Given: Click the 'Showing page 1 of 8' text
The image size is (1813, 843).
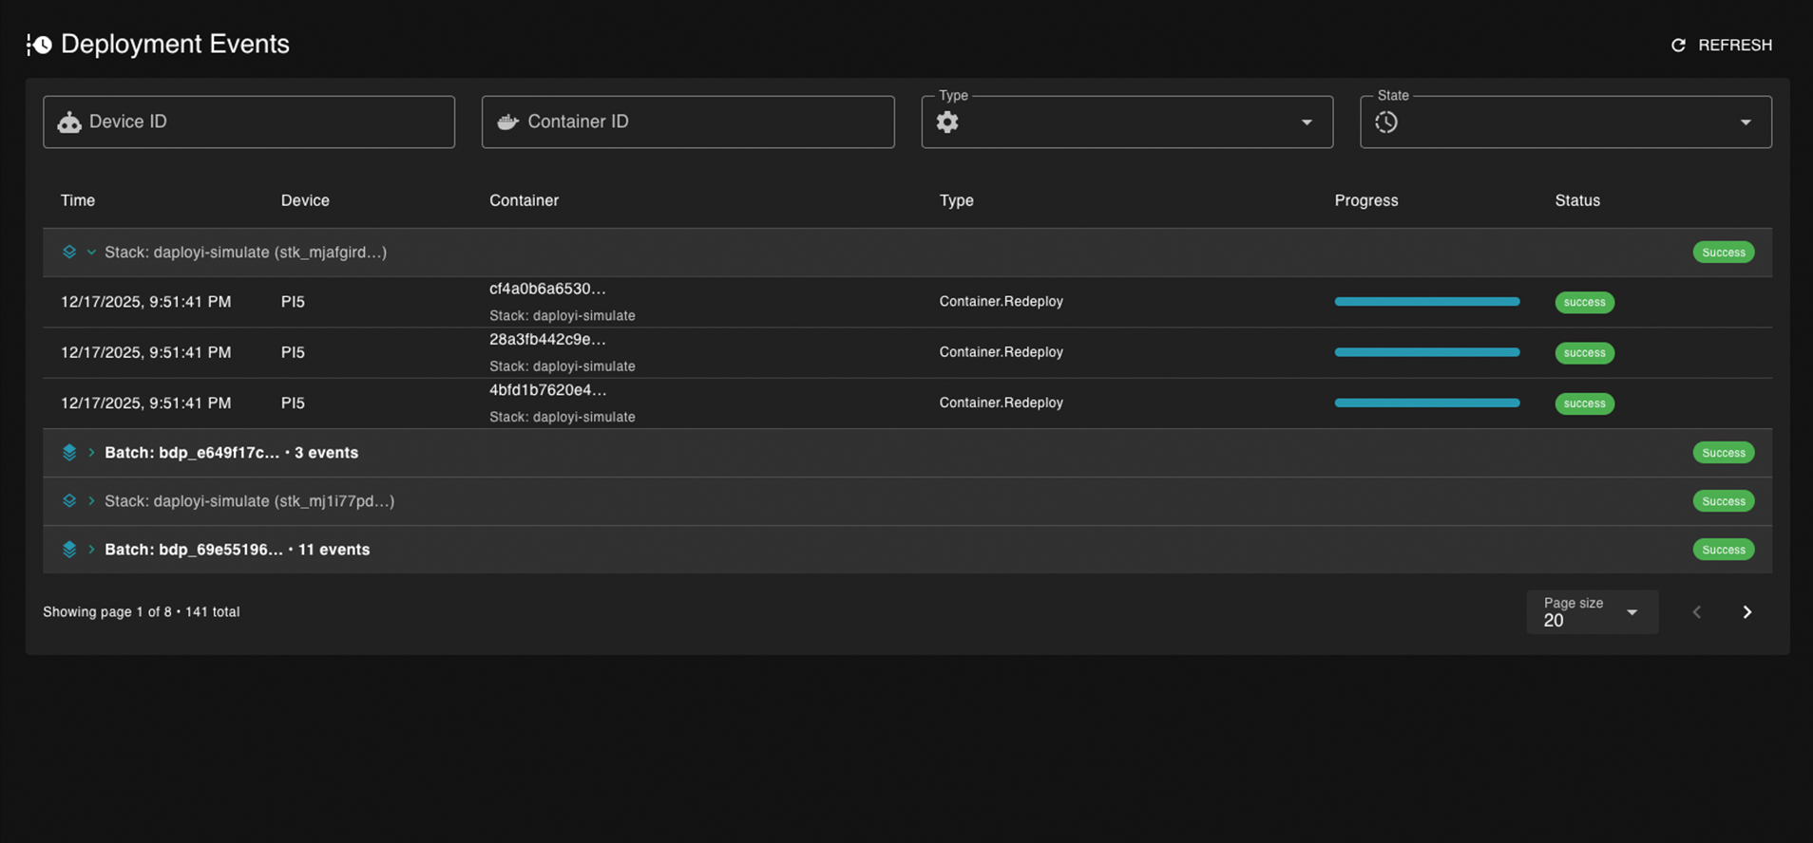Looking at the screenshot, I should pos(107,612).
